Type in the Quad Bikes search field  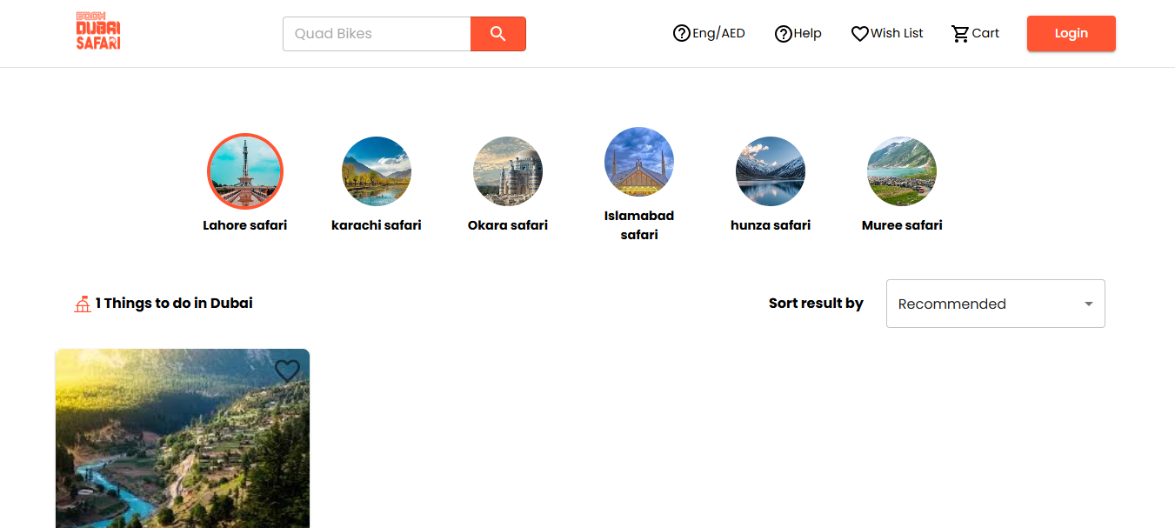point(377,34)
